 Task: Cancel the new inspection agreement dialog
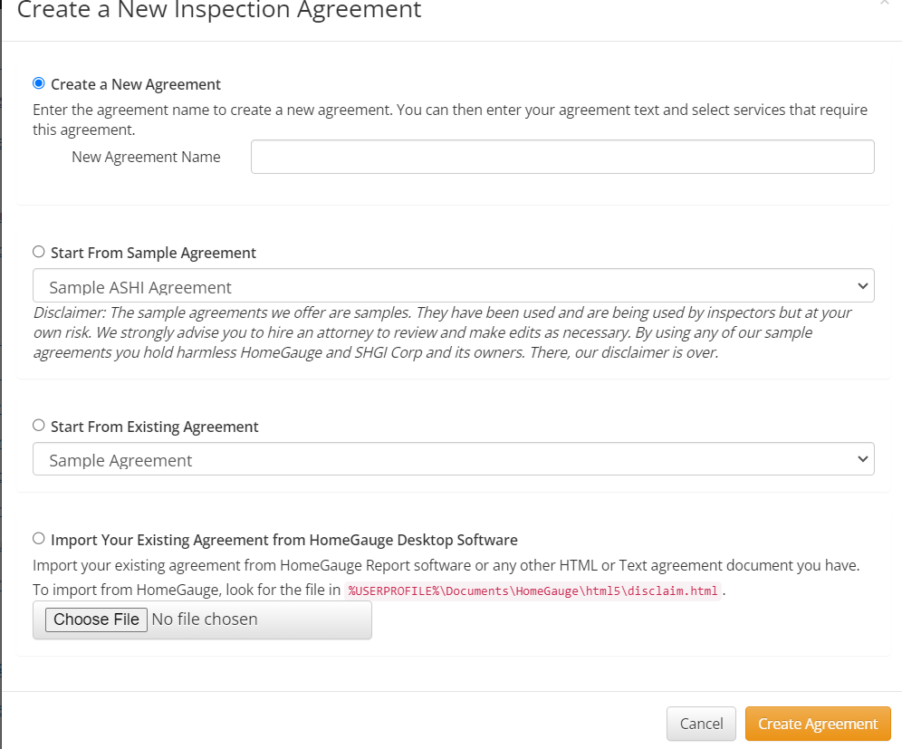(x=701, y=724)
